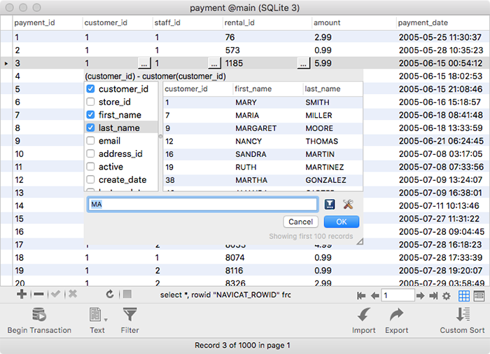Begin Transaction

coord(39,320)
